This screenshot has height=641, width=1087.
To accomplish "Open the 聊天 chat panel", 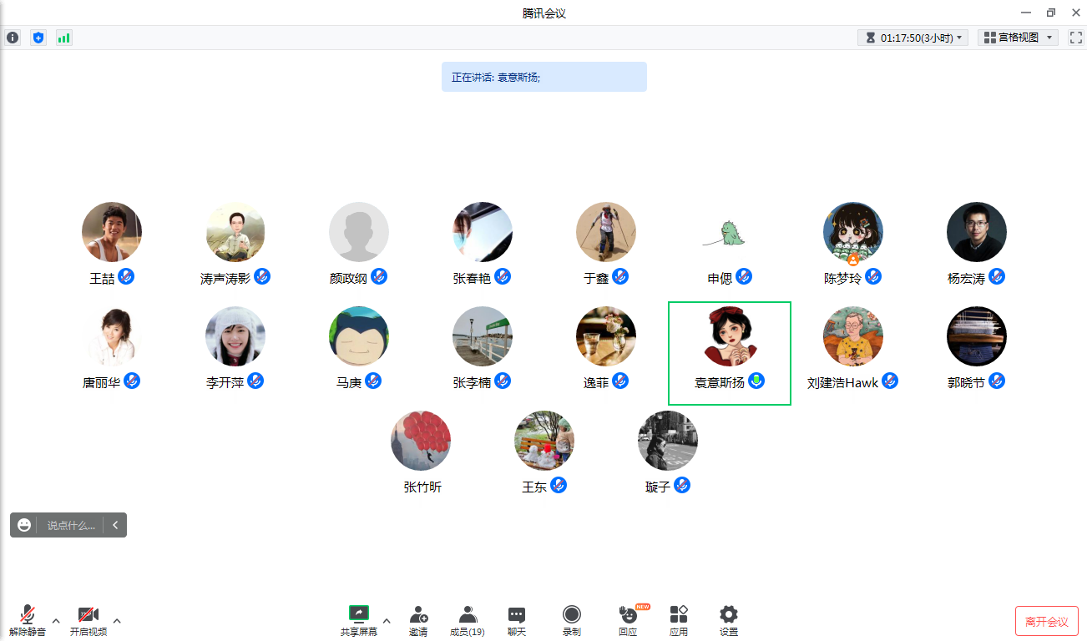I will click(517, 620).
